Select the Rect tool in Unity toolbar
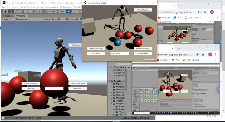This screenshot has width=225, height=122. (28, 12)
